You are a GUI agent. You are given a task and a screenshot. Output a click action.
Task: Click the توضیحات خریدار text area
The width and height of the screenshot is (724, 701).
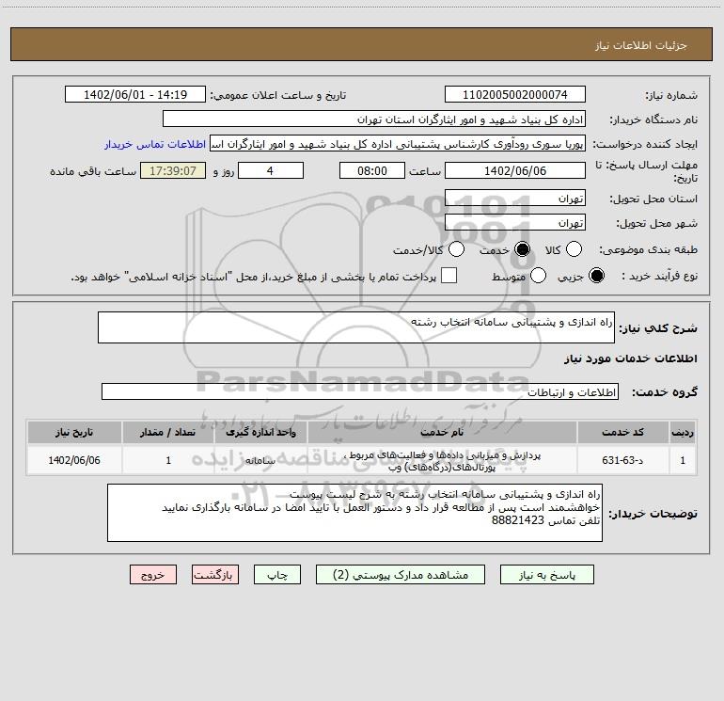(354, 513)
